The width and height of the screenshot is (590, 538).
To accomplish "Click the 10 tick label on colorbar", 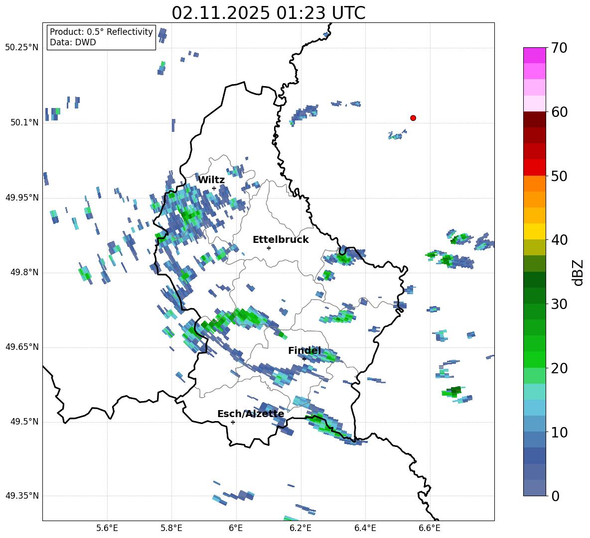I will 559,432.
